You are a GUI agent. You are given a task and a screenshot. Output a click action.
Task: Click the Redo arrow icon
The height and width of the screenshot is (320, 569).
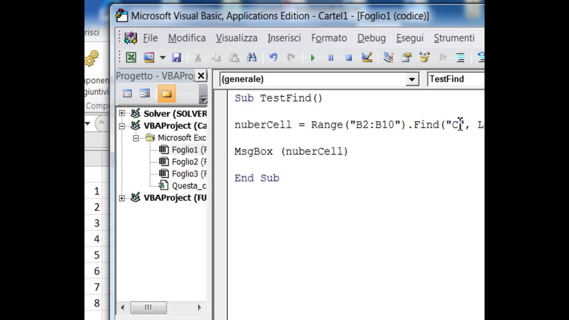(x=291, y=57)
